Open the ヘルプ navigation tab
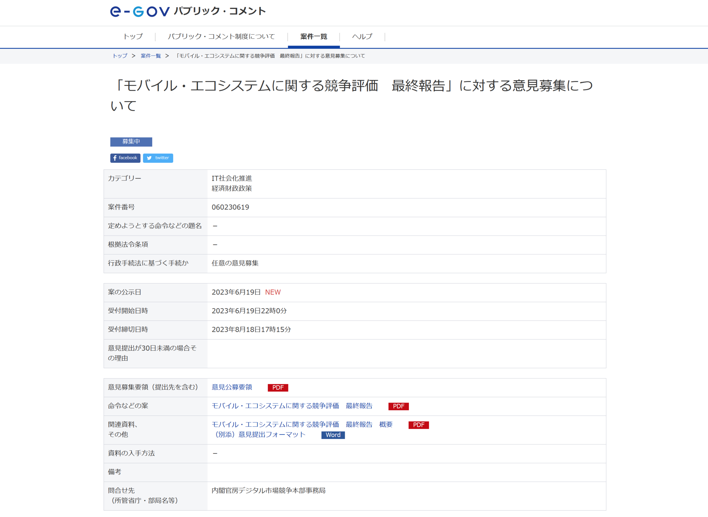Viewport: 708px width, 517px height. coord(362,36)
